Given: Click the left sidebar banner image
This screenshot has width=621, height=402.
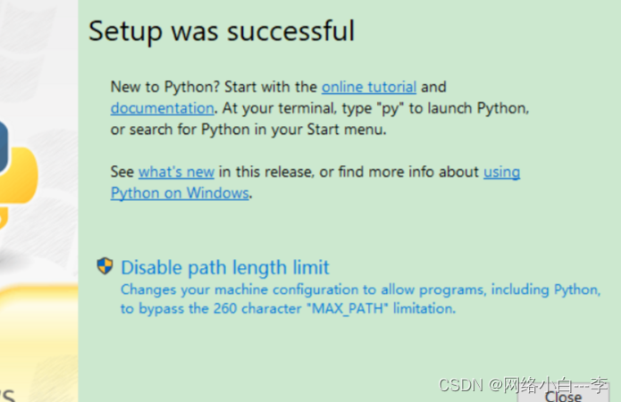Looking at the screenshot, I should click(x=38, y=201).
